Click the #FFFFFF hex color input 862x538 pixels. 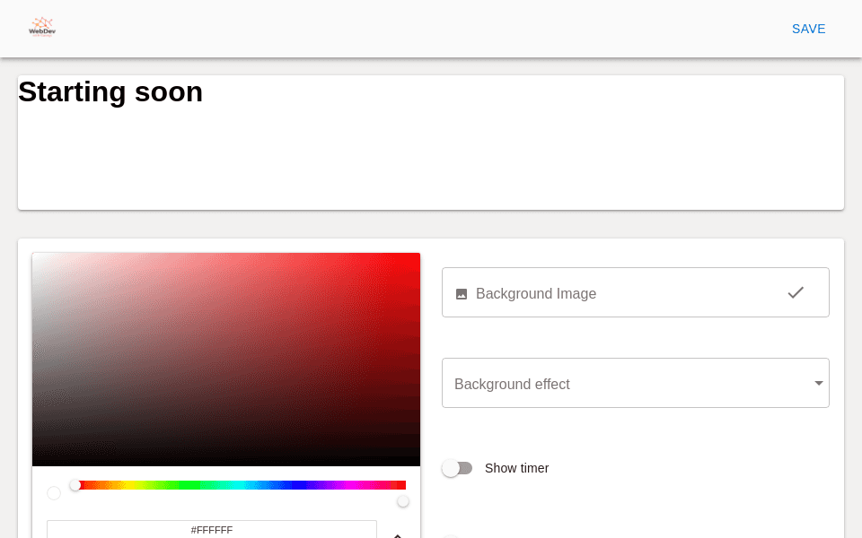coord(213,531)
